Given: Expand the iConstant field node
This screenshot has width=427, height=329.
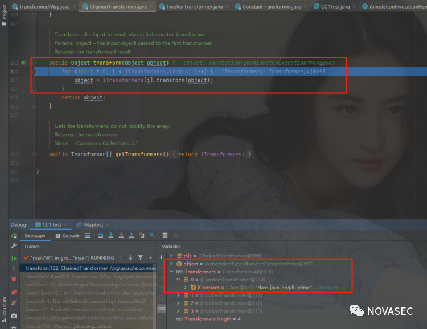Looking at the screenshot, I should (x=186, y=288).
